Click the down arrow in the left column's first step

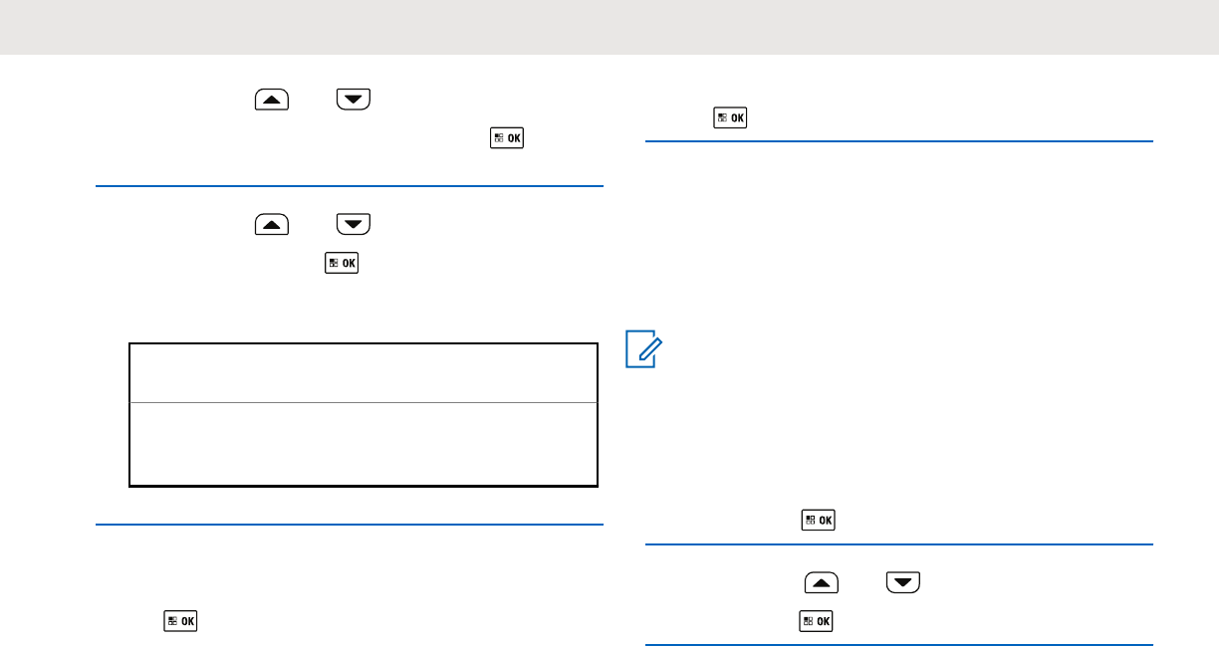[x=354, y=99]
